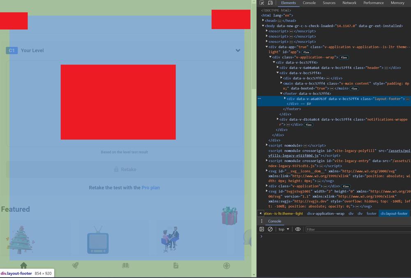Click the home icon in bottom navigation

pos(23,266)
